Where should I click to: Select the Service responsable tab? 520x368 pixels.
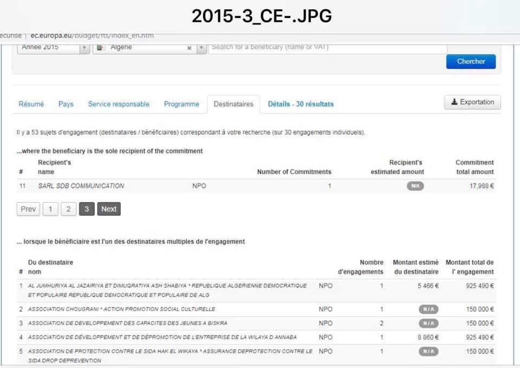[119, 104]
